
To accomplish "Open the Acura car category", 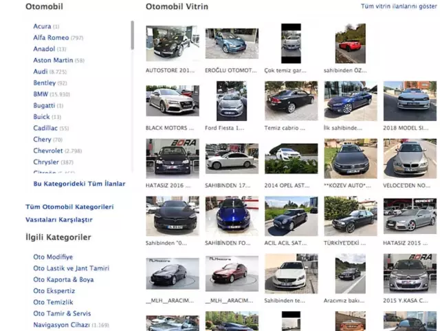I will 42,26.
